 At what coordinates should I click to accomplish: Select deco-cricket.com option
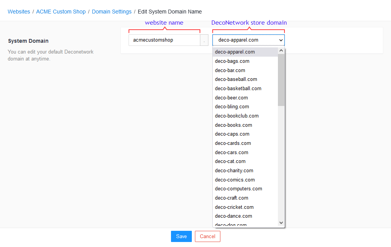[245, 207]
